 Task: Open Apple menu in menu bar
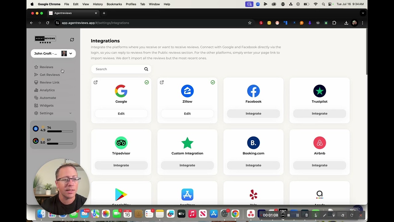click(x=32, y=4)
